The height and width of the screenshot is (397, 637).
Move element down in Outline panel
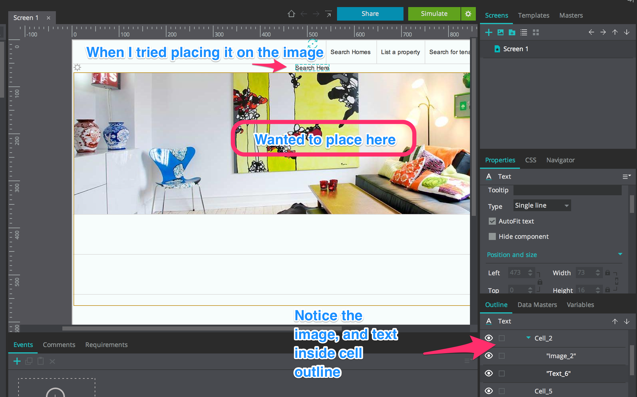[627, 321]
